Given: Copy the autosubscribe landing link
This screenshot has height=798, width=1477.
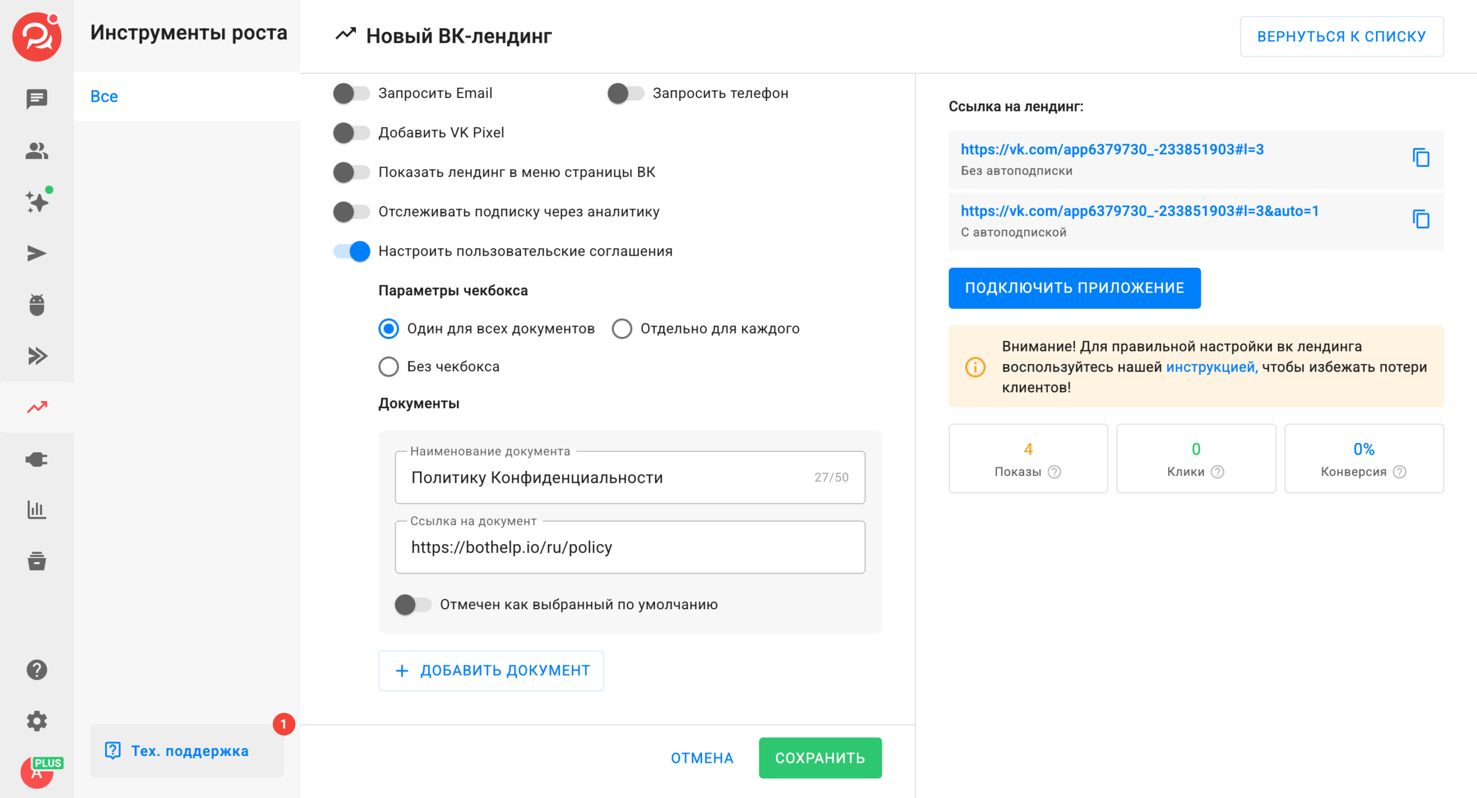Looking at the screenshot, I should pos(1420,219).
